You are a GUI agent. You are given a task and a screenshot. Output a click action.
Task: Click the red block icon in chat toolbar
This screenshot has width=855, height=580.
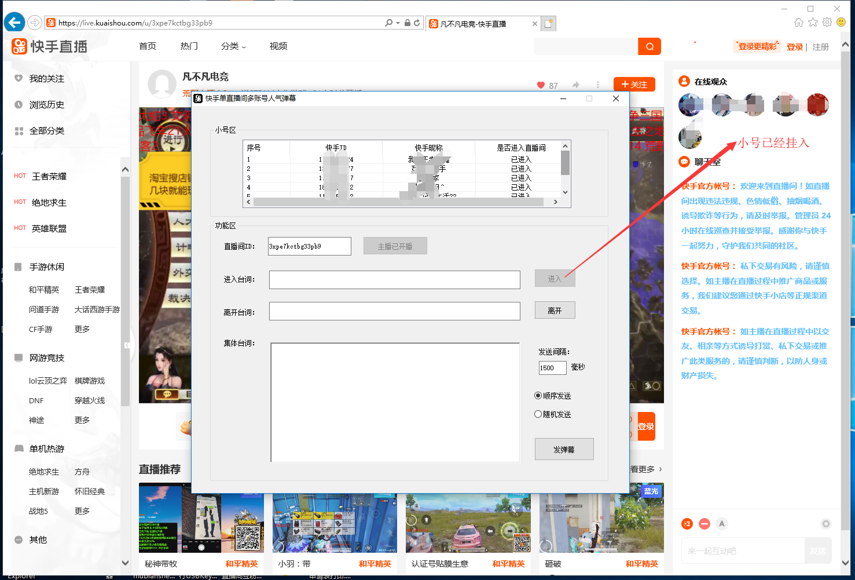pyautogui.click(x=704, y=524)
